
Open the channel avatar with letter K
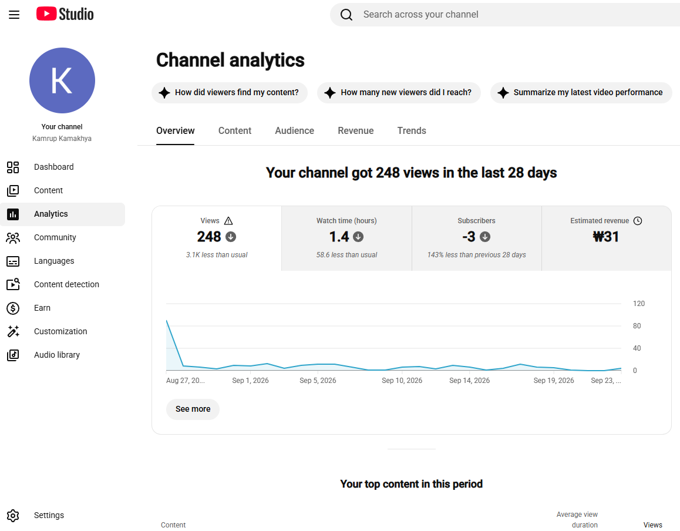coord(62,80)
